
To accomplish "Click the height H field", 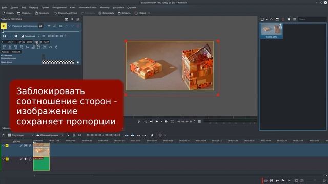I will tap(45, 42).
